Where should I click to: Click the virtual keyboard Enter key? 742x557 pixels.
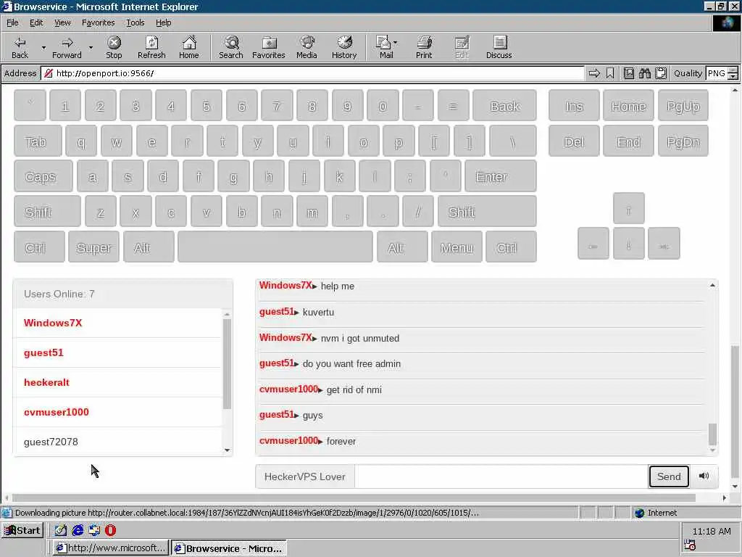pyautogui.click(x=501, y=176)
